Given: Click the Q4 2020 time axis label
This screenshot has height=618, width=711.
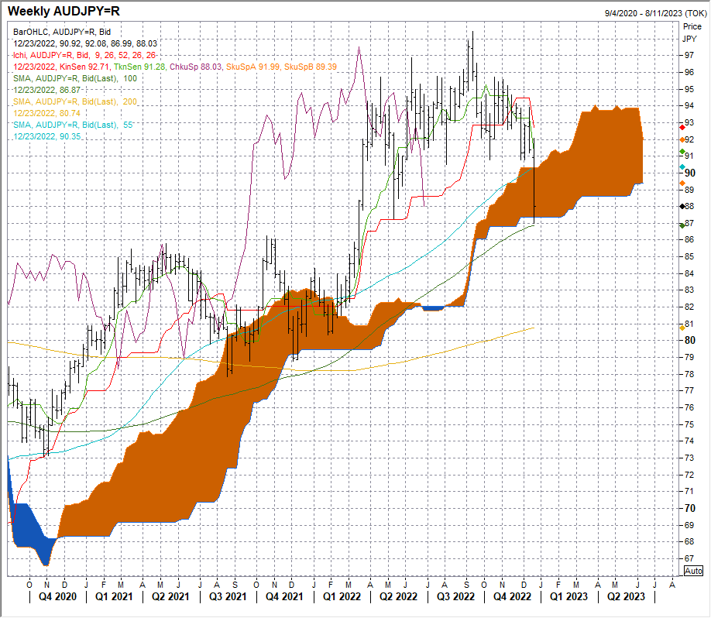Looking at the screenshot, I should (x=57, y=596).
